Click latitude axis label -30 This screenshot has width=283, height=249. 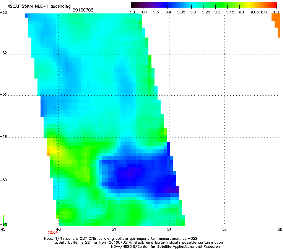pos(3,13)
